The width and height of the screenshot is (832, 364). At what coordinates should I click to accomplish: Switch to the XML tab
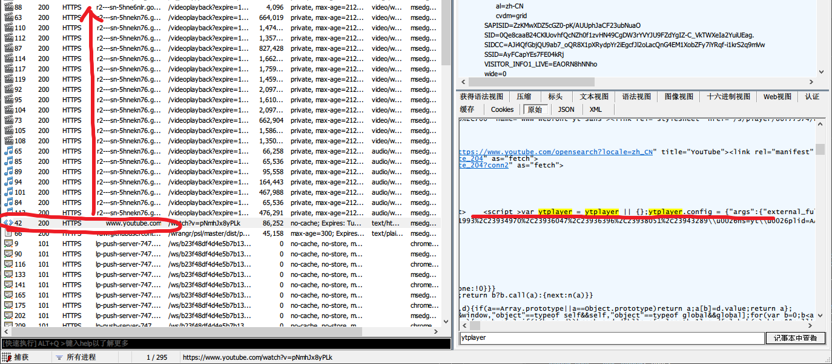[596, 109]
